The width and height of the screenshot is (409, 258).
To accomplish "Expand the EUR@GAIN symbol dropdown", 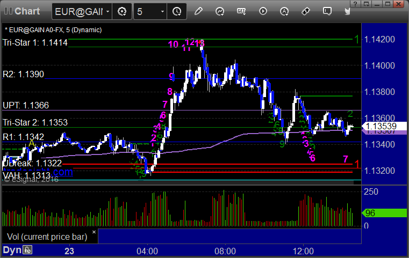I will point(107,11).
